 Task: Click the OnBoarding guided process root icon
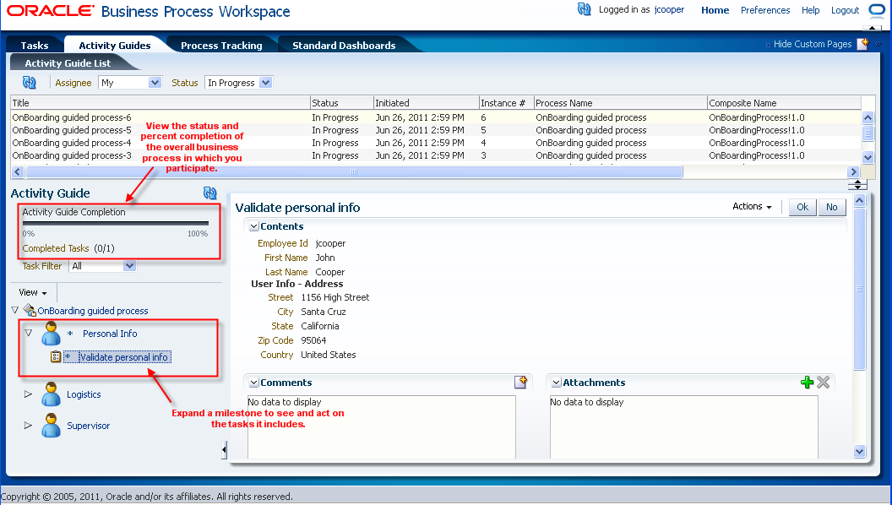pos(30,311)
